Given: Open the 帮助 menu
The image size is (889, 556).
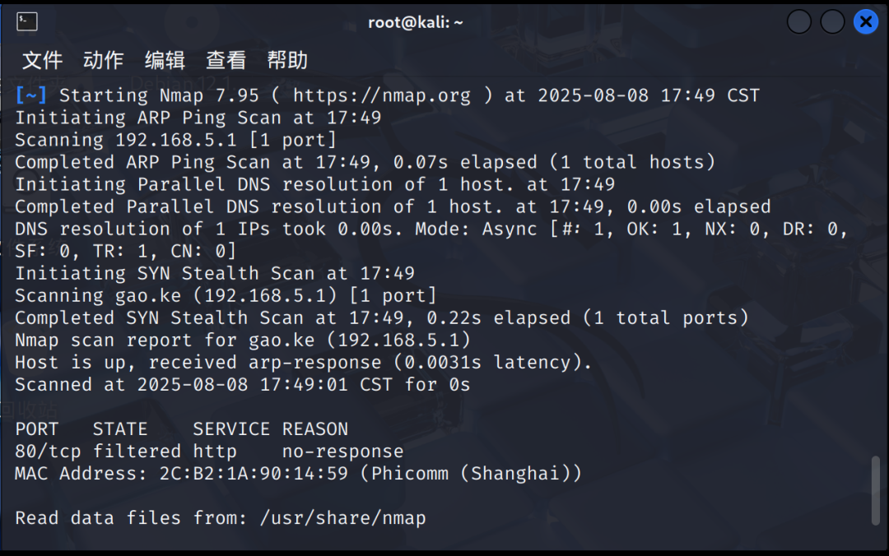Looking at the screenshot, I should (286, 60).
